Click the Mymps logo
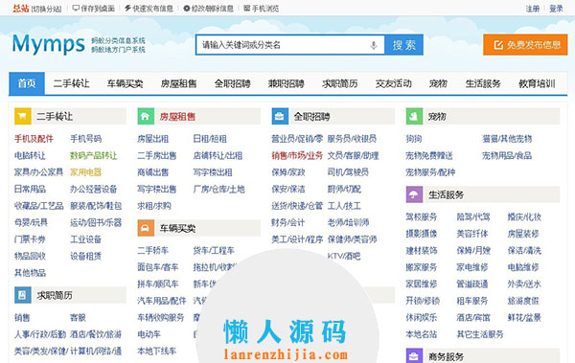 click(x=49, y=44)
